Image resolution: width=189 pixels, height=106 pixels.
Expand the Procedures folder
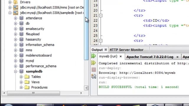click(x=21, y=87)
